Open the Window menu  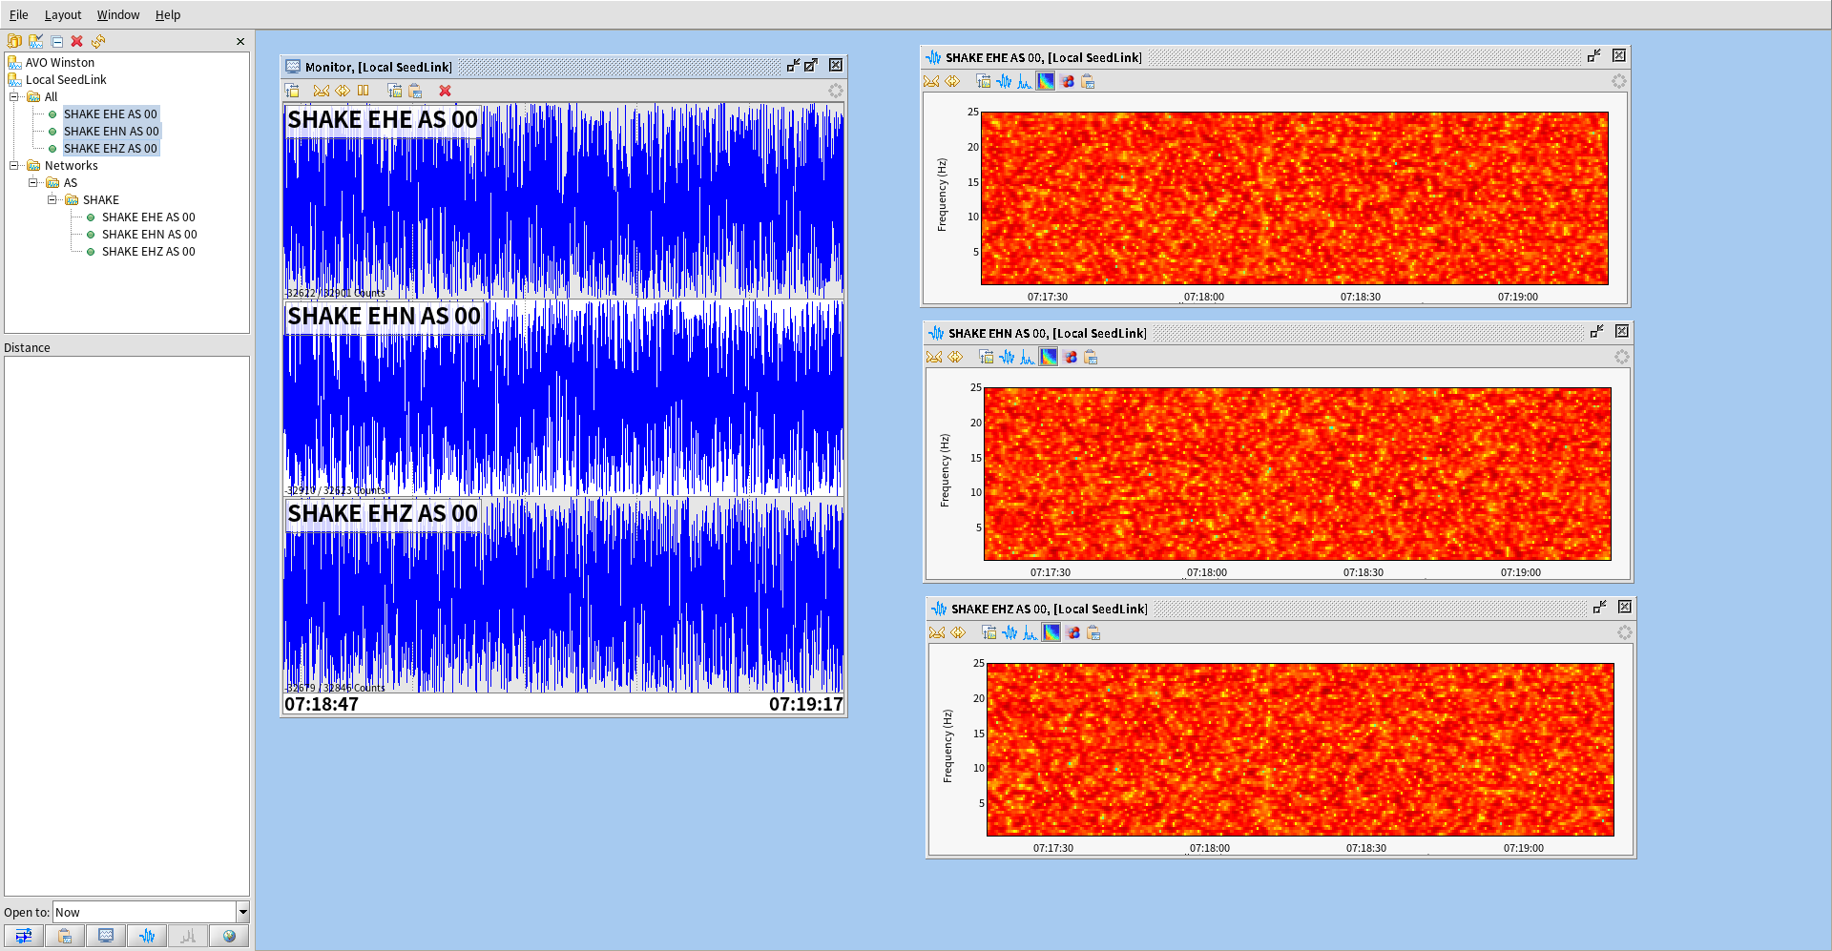tap(118, 14)
